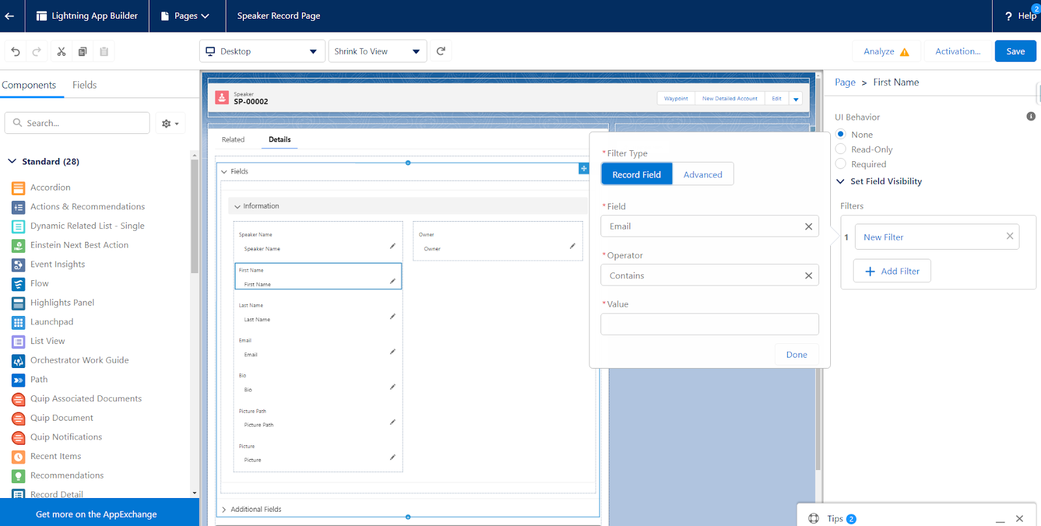The height and width of the screenshot is (526, 1041).
Task: Undo the last change
Action: pyautogui.click(x=16, y=51)
